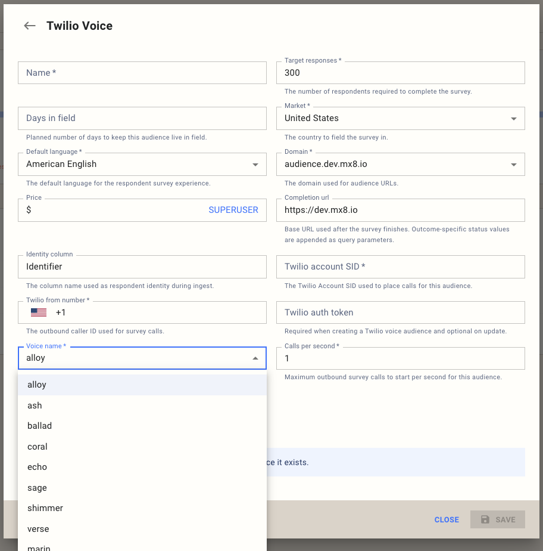543x551 pixels.
Task: Click the Name input field
Action: 142,72
